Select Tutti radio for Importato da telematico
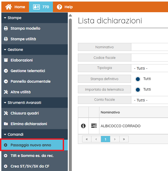The width and height of the screenshot is (168, 171). pyautogui.click(x=138, y=90)
